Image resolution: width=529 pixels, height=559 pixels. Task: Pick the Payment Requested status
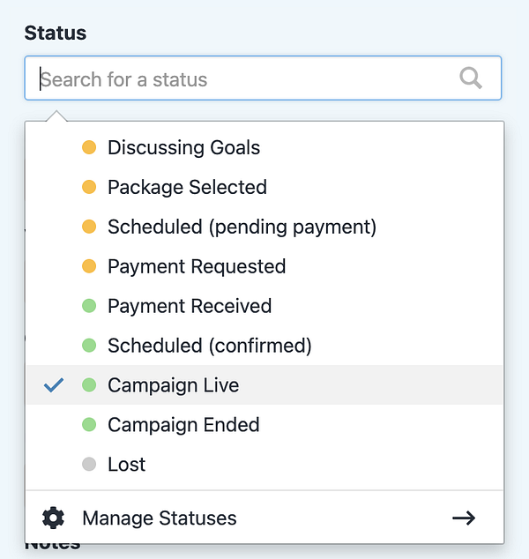pyautogui.click(x=197, y=266)
